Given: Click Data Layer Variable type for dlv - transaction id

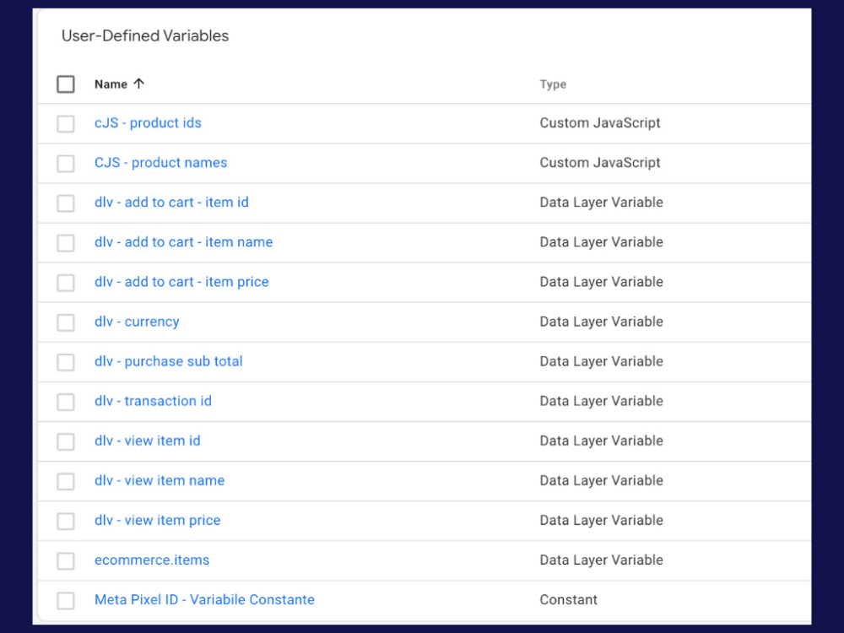Looking at the screenshot, I should coord(601,401).
